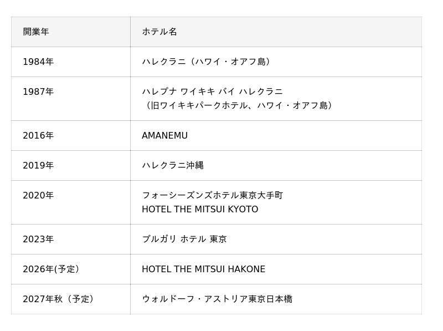Click HOTEL THE MITSUI KYOTO text
This screenshot has width=443, height=331.
click(200, 209)
